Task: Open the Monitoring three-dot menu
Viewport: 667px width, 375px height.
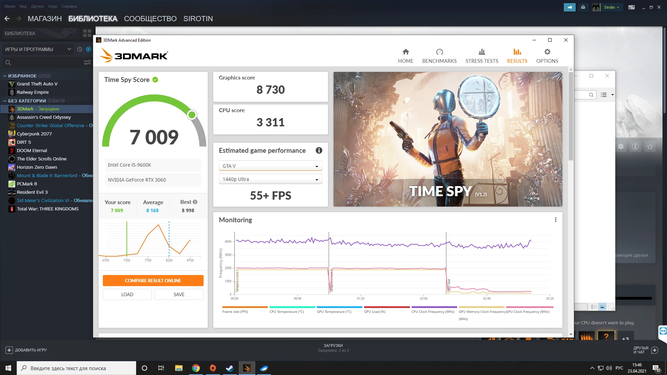Action: tap(555, 220)
